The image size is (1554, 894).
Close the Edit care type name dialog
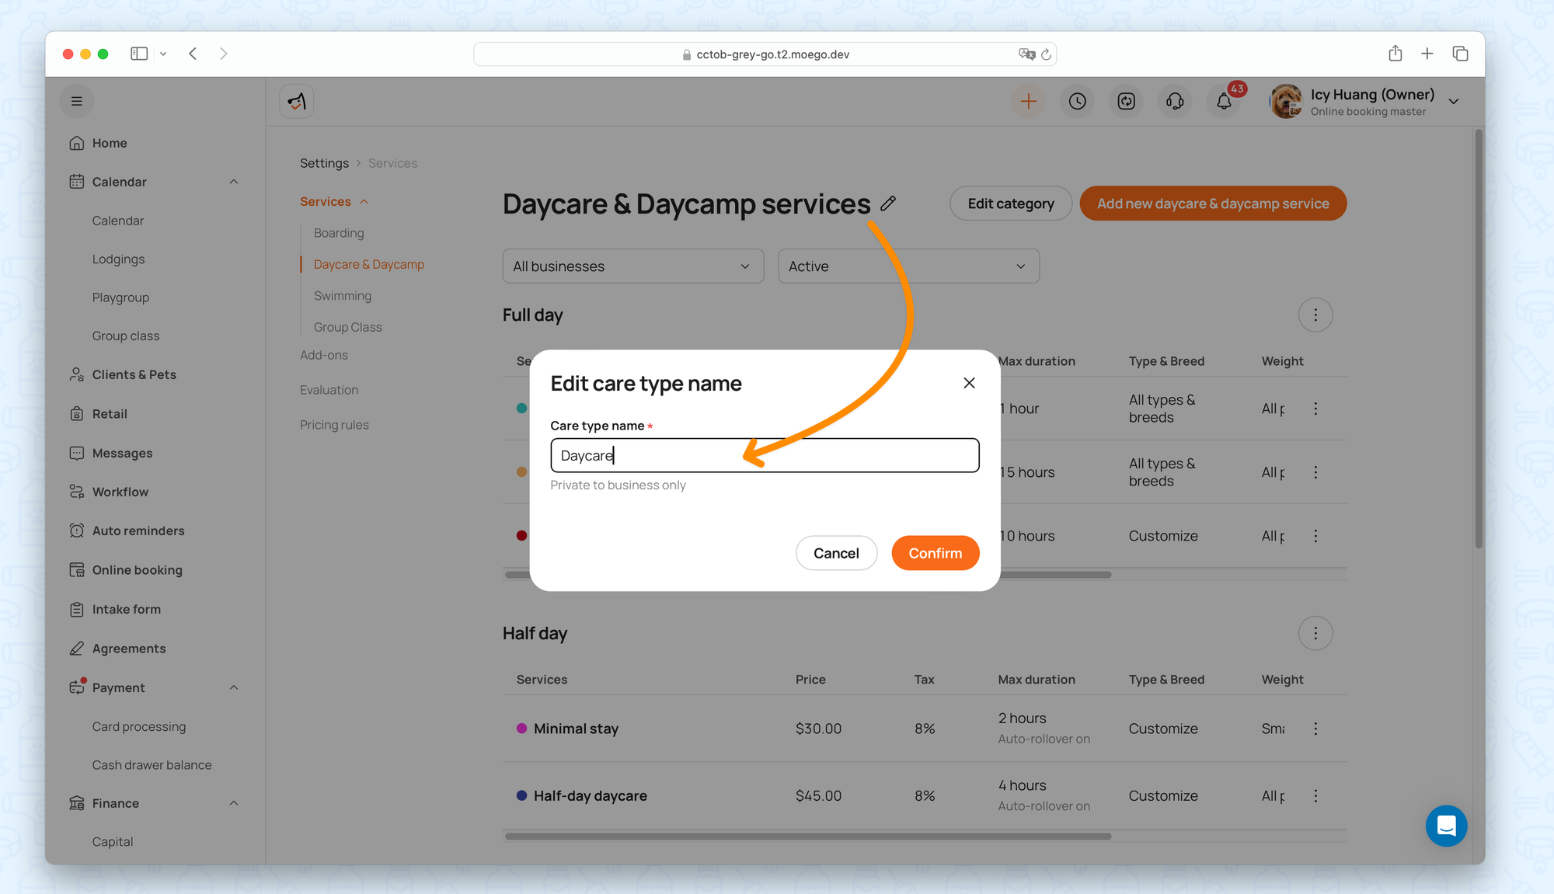tap(969, 383)
